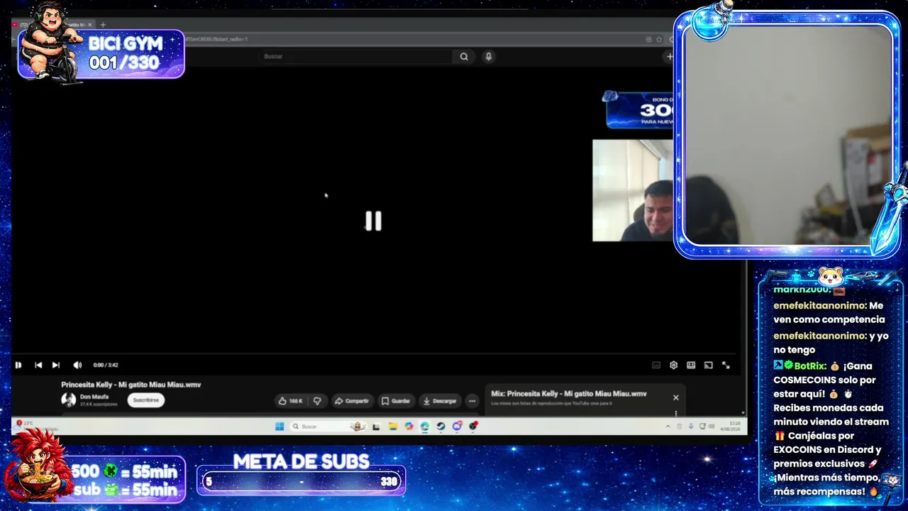Close the active browser tab
Image resolution: width=908 pixels, height=511 pixels.
[x=90, y=25]
